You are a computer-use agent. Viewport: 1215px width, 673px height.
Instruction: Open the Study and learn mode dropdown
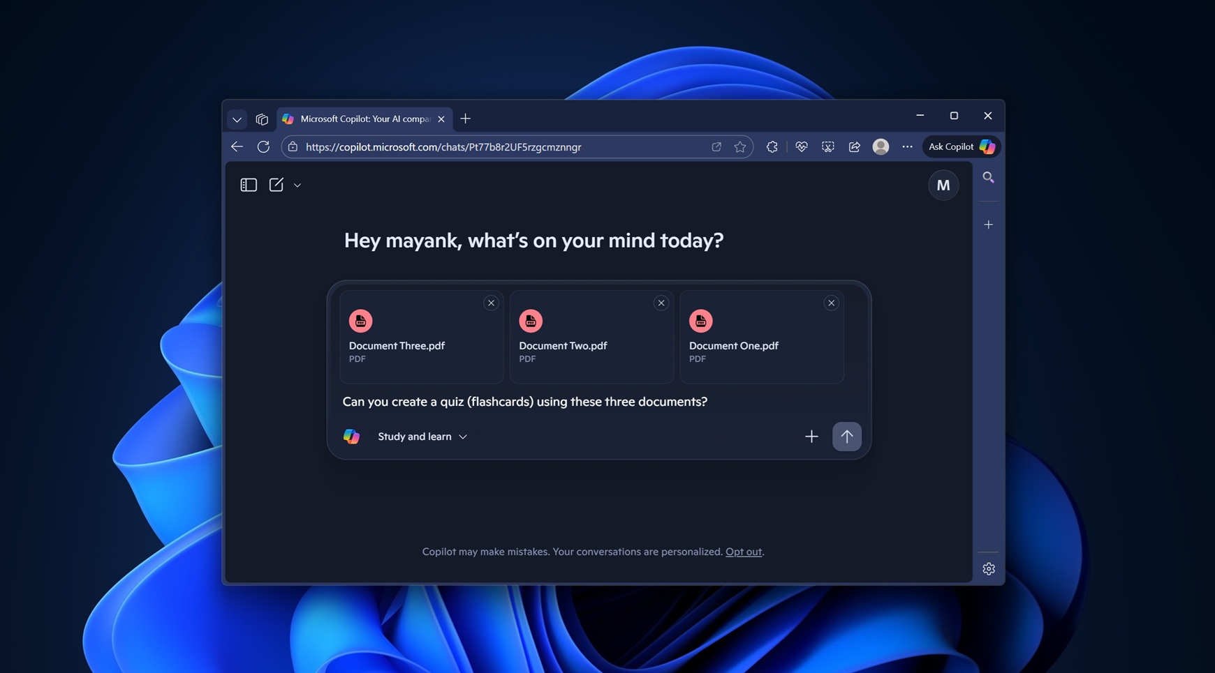click(463, 437)
